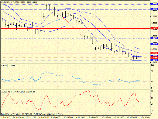Click the blue 1.2212 price level tag
This screenshot has height=119, width=158.
point(154,56)
